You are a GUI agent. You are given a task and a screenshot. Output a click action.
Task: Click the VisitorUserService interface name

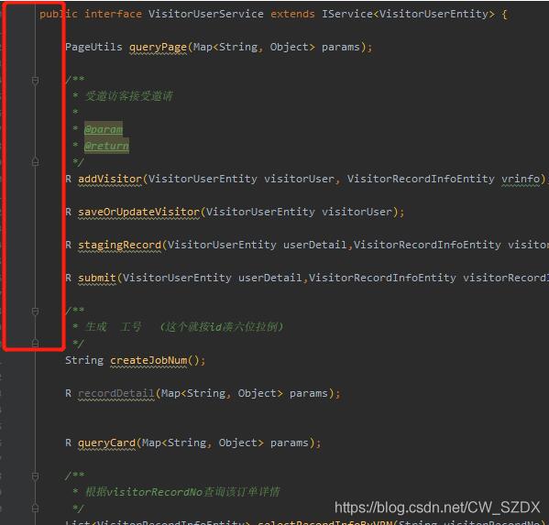pyautogui.click(x=206, y=14)
